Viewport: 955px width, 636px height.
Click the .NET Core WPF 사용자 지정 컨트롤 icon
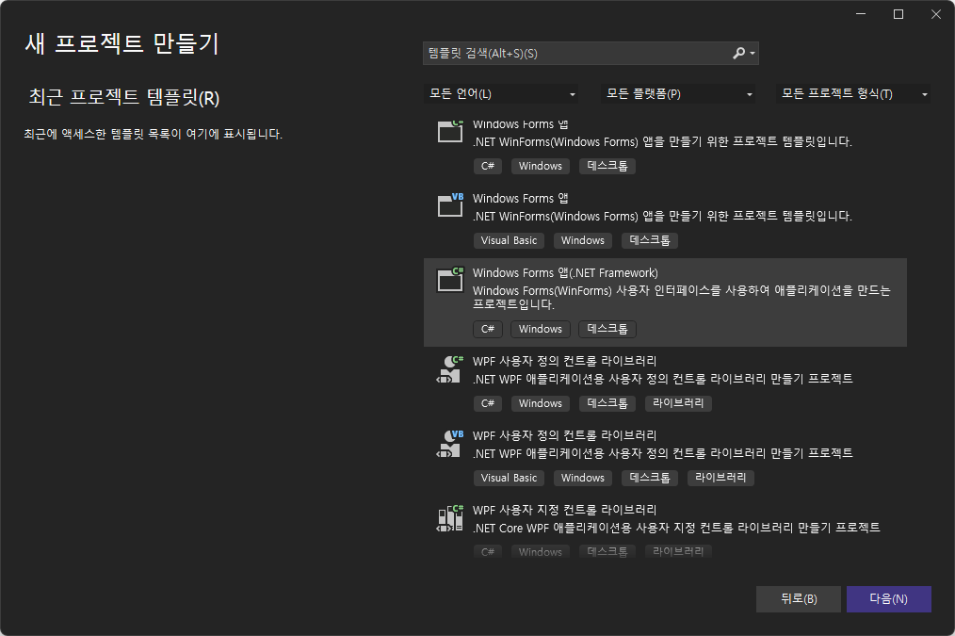tap(451, 518)
